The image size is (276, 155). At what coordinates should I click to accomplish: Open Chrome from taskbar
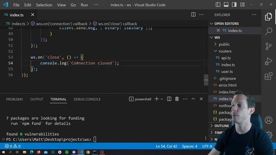pyautogui.click(x=88, y=152)
